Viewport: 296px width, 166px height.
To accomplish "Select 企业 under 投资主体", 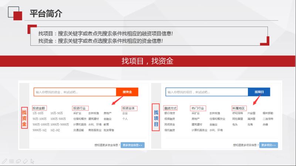I will tap(125, 113).
